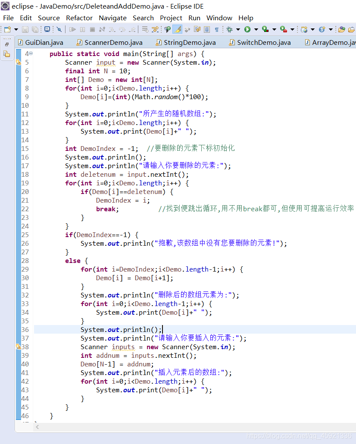Screen dimensions: 356x444
Task: Open the Edit menu
Action: pos(26,18)
